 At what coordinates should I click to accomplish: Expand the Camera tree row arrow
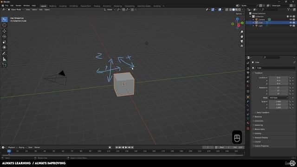pyautogui.click(x=253, y=19)
